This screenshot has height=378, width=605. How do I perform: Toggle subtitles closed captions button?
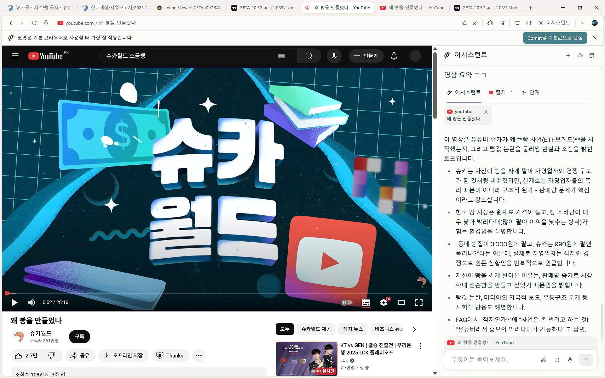(x=366, y=302)
